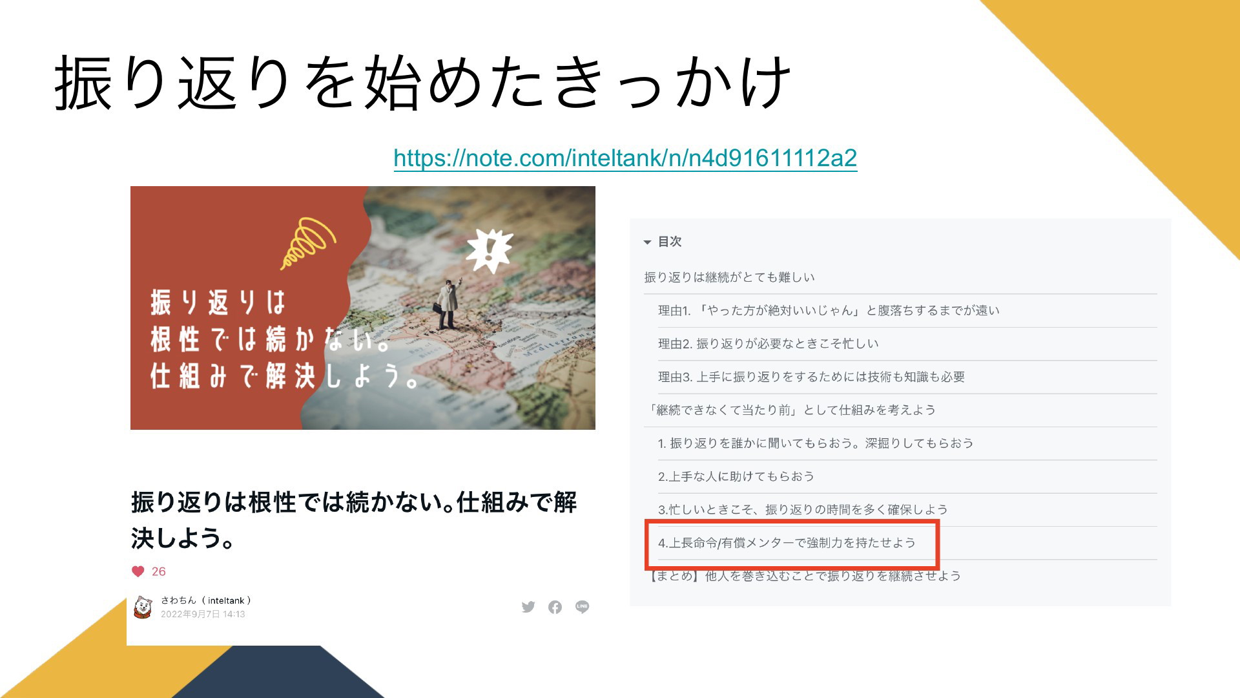Screen dimensions: 1240x698
Task: Open 理由1 やった方が絶対いいじゃん entry
Action: [829, 310]
